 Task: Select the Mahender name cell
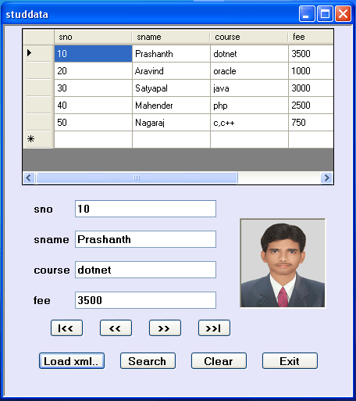(171, 105)
